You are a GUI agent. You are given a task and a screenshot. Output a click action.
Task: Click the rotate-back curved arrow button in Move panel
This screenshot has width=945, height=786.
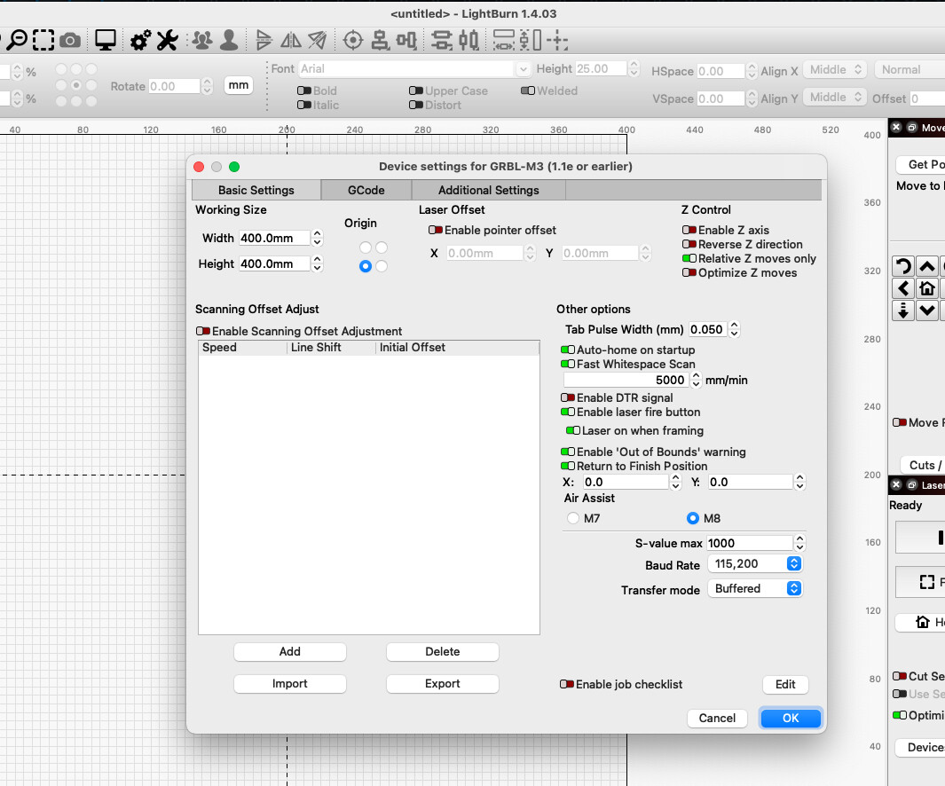tap(902, 266)
